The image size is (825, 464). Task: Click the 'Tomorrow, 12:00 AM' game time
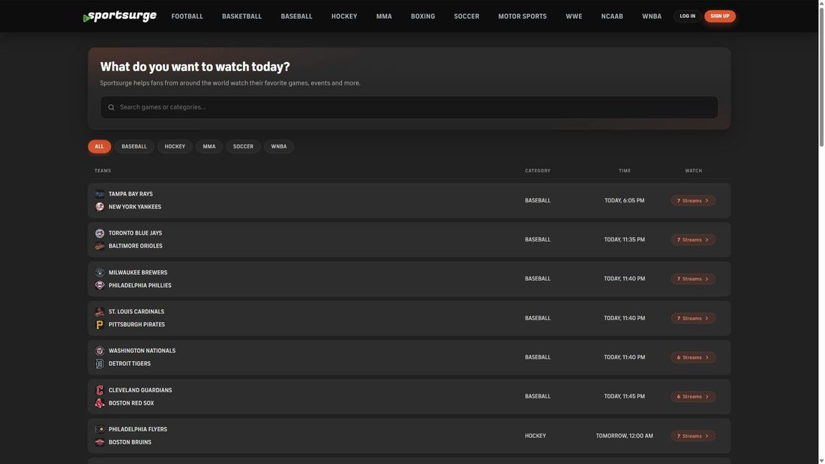625,436
